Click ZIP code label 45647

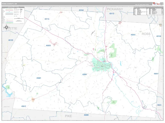click(156, 74)
